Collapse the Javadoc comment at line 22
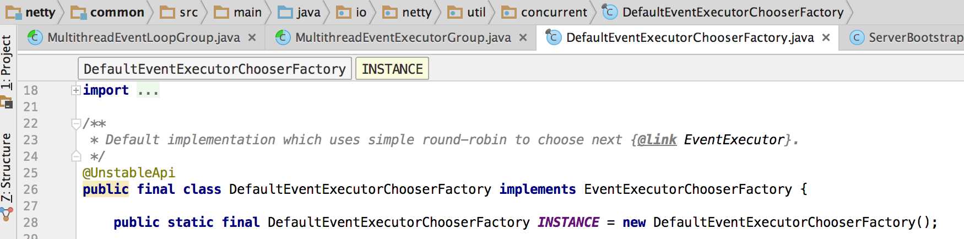The image size is (964, 239). (x=76, y=123)
